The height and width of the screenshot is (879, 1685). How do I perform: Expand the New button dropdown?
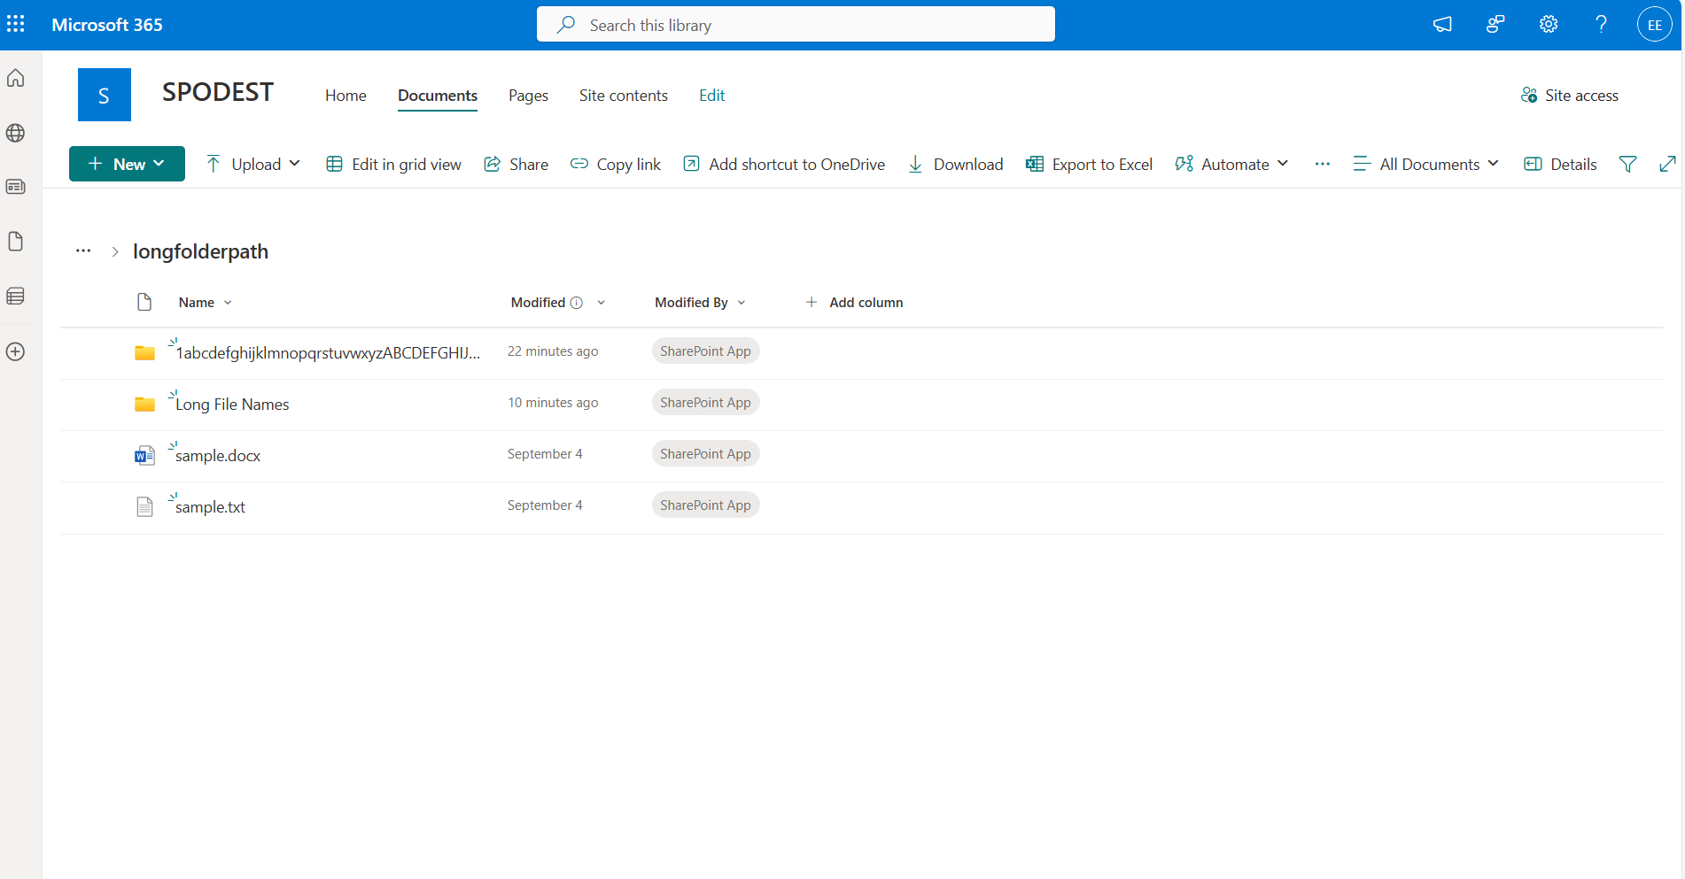(127, 165)
